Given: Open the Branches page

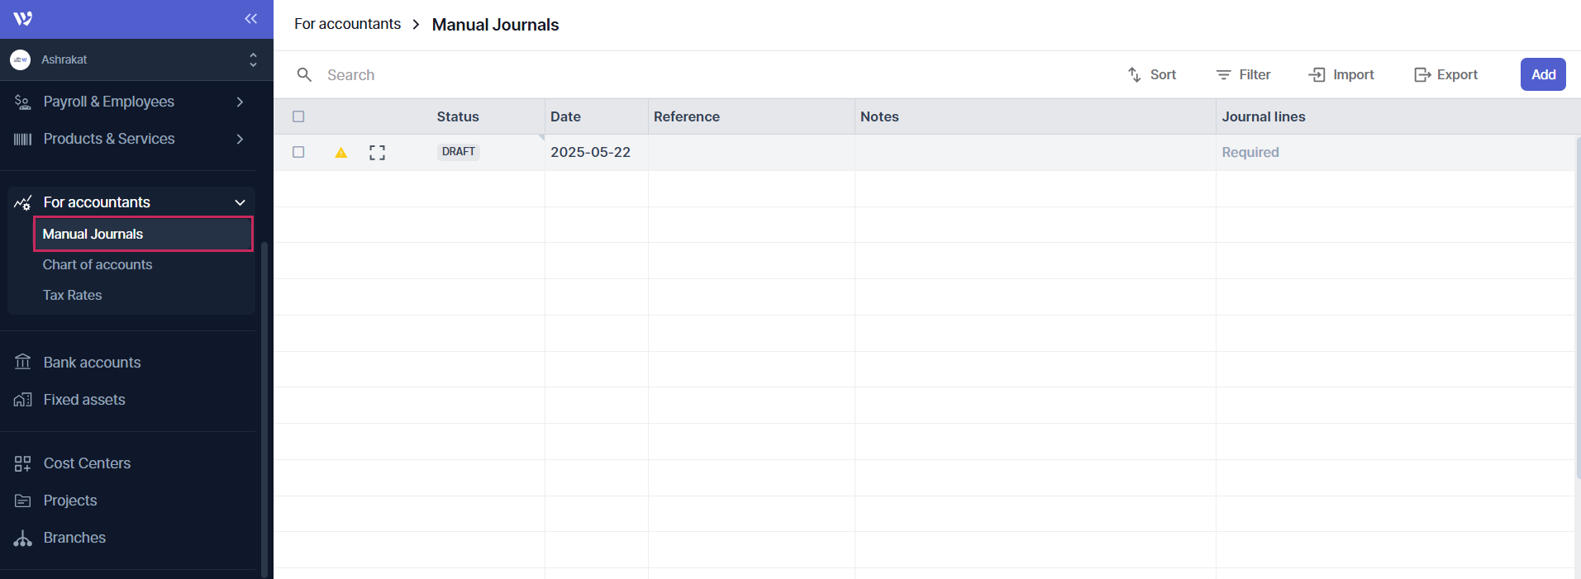Looking at the screenshot, I should click(74, 538).
